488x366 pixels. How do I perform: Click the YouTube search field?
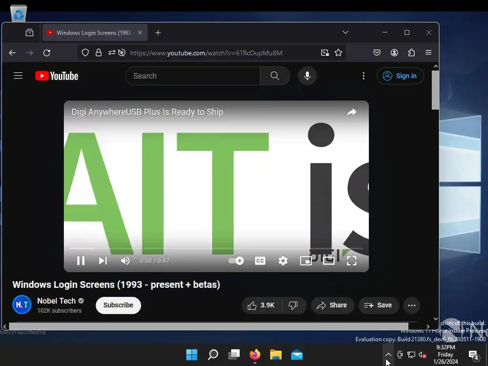click(x=193, y=76)
